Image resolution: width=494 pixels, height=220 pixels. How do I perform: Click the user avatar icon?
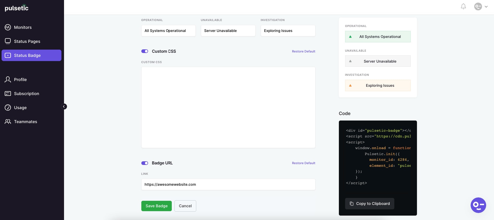[478, 6]
